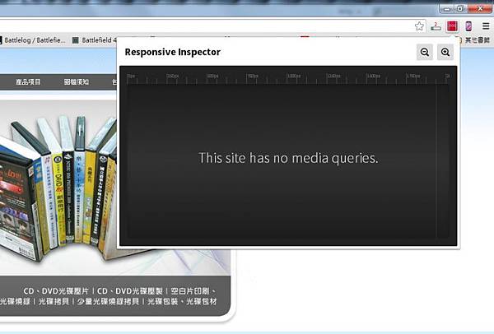
Task: Maximize the browser window
Action: pyautogui.click(x=459, y=9)
